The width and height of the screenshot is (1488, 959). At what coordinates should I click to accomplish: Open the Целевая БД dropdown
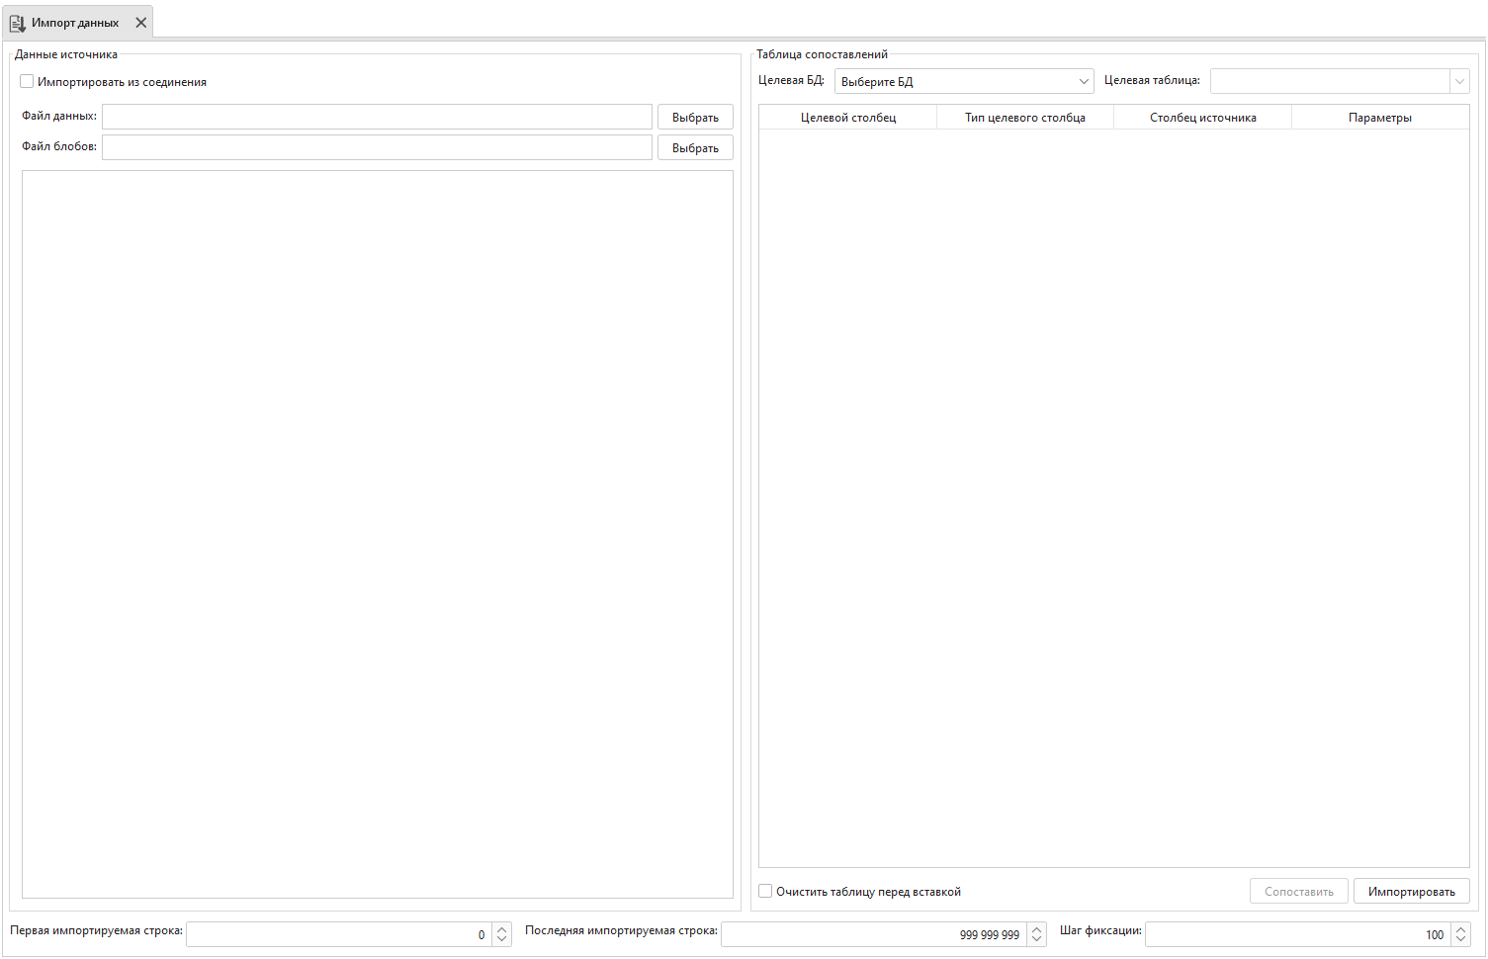tap(964, 81)
